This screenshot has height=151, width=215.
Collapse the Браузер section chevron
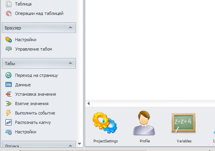click(x=70, y=27)
